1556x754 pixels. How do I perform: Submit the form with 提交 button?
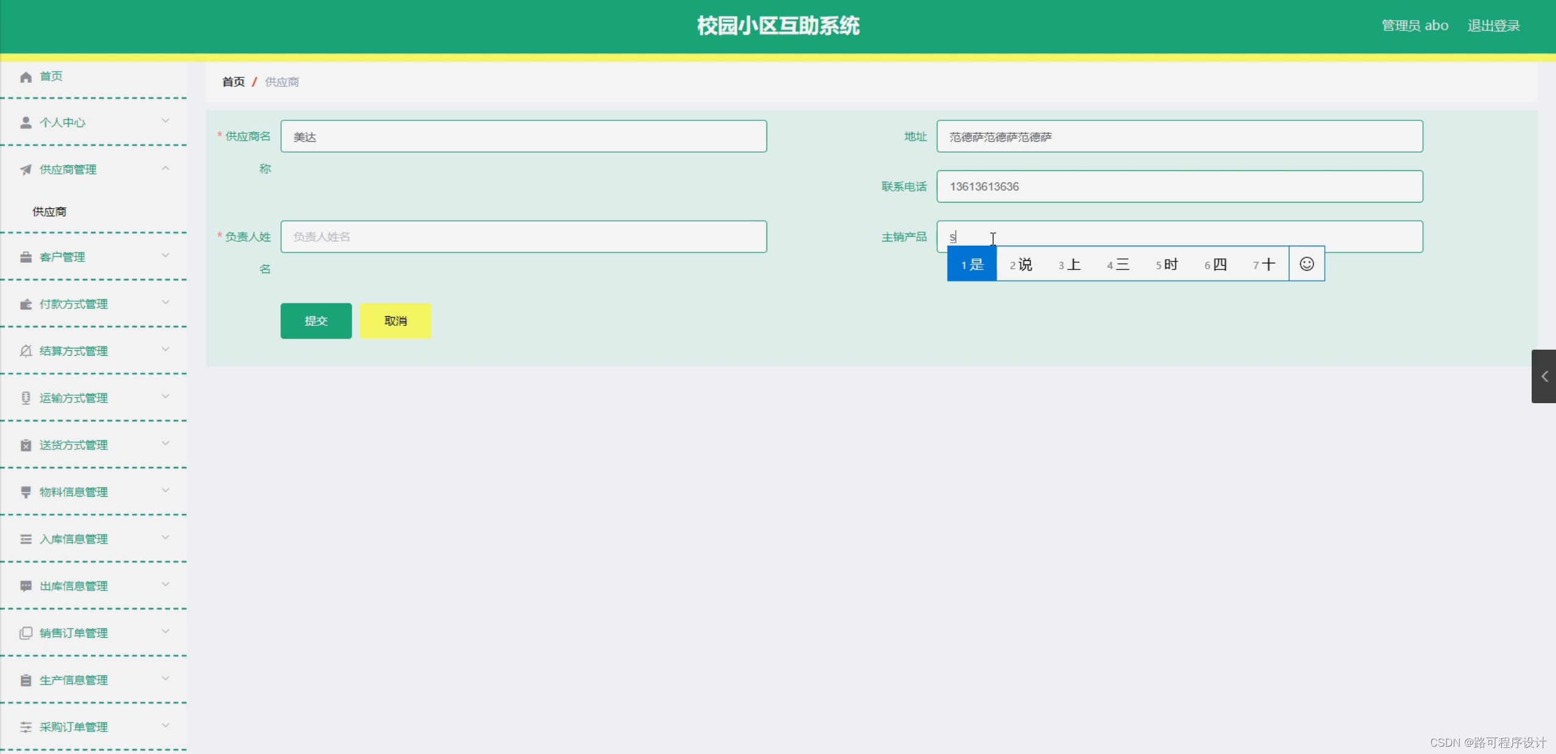pos(316,320)
